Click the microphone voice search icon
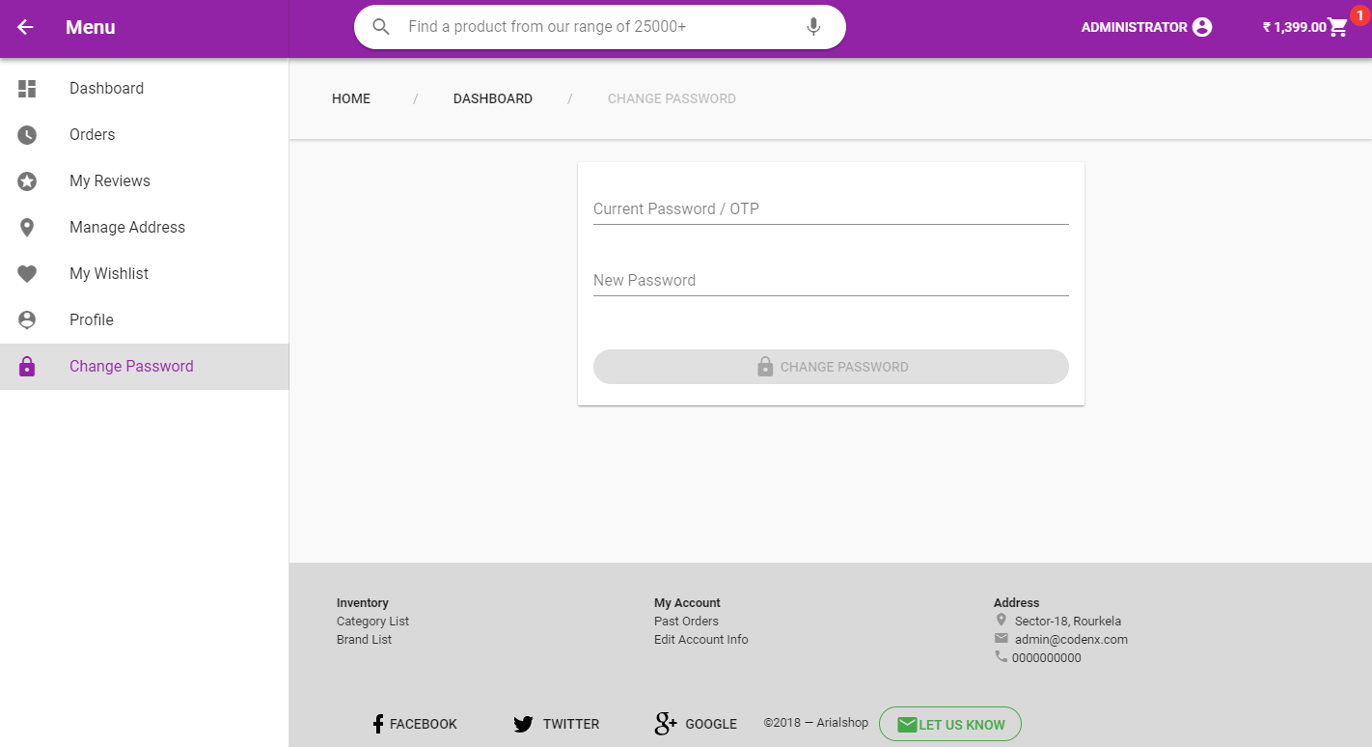This screenshot has height=747, width=1372. tap(813, 27)
